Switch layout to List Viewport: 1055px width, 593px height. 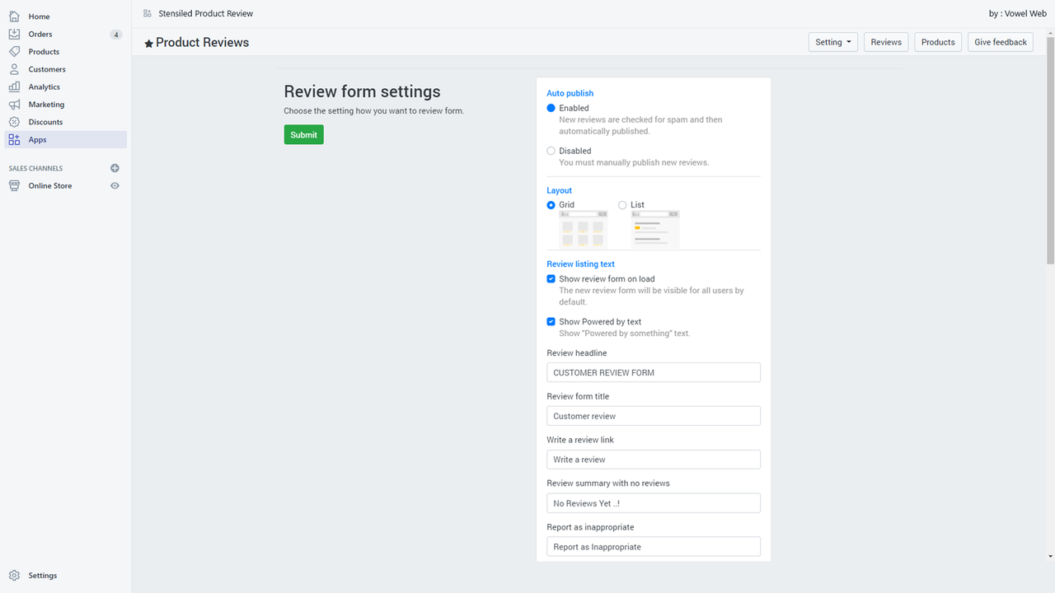tap(622, 204)
